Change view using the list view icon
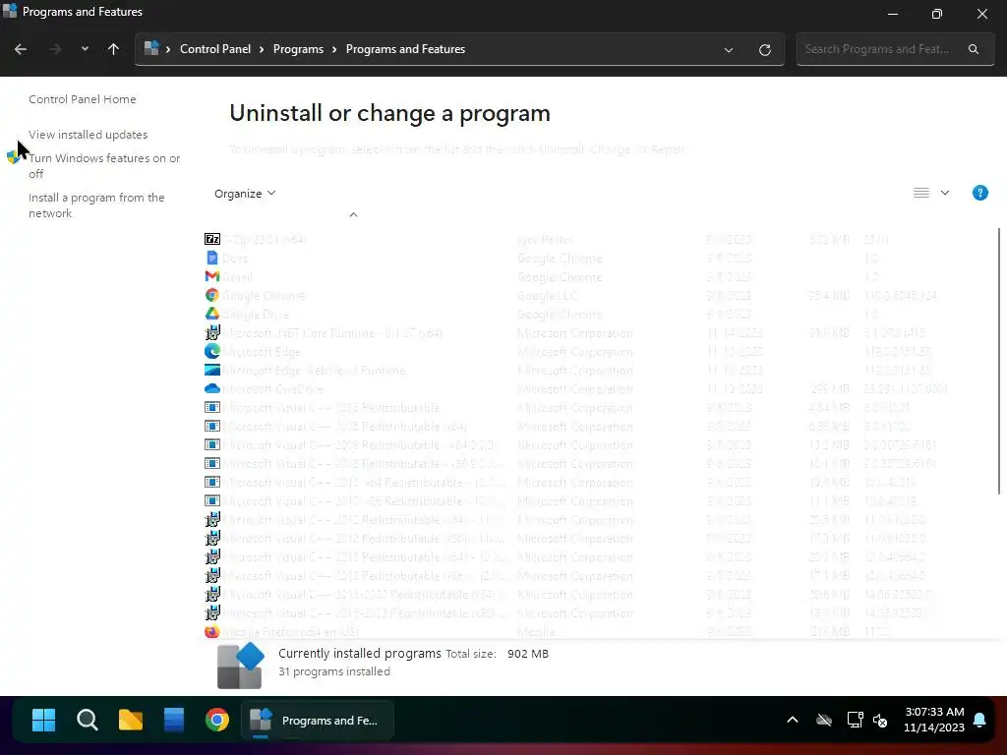 [920, 193]
